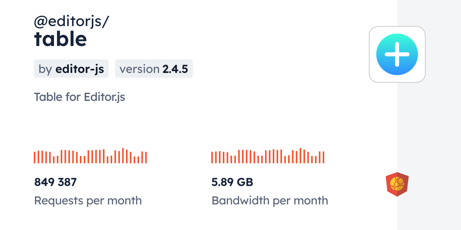Select the "849 387" requests figure

[55, 182]
